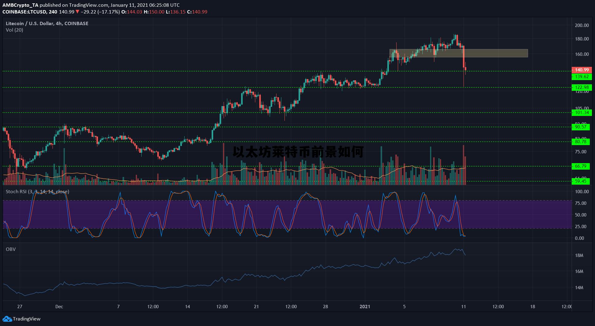This screenshot has height=326, width=595.
Task: Click the green 90.57 price level tag
Action: 581,127
